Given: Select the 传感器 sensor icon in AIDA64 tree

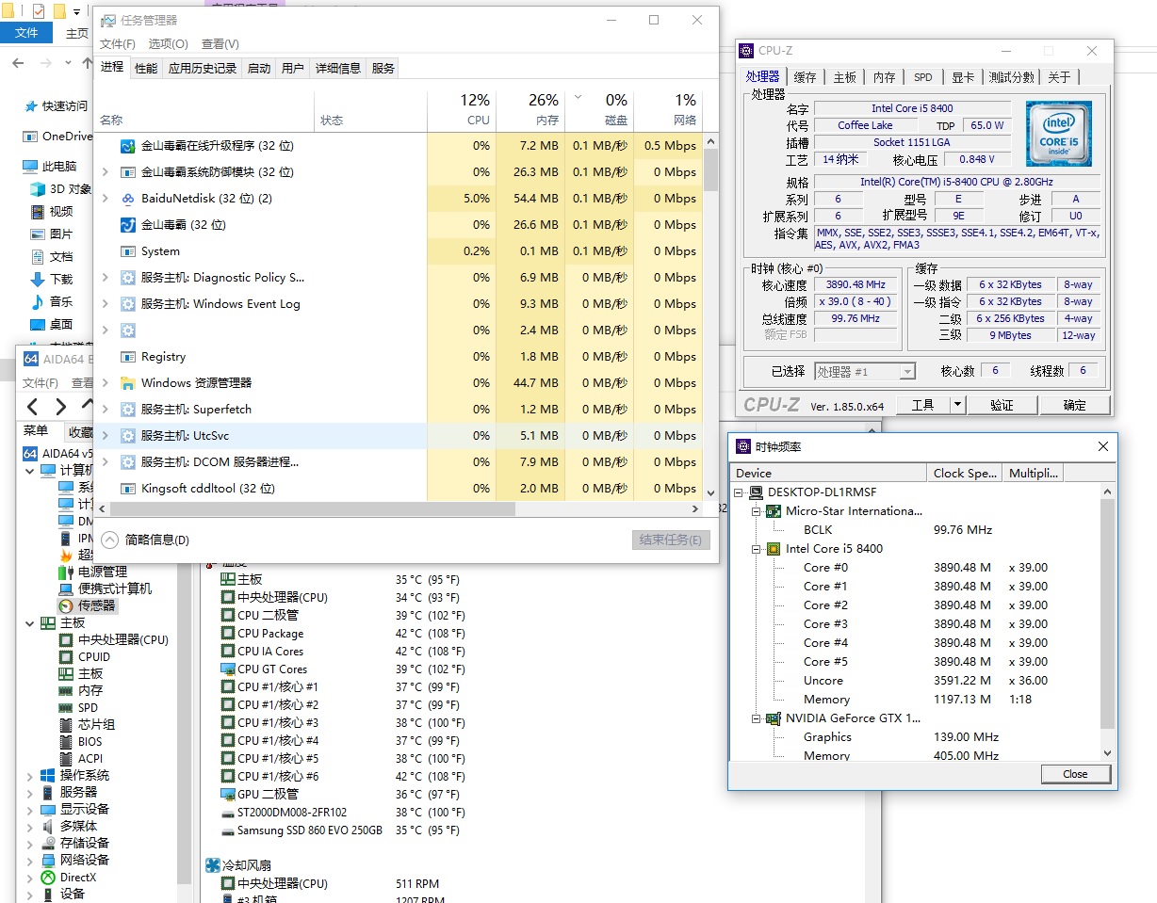Looking at the screenshot, I should (66, 605).
